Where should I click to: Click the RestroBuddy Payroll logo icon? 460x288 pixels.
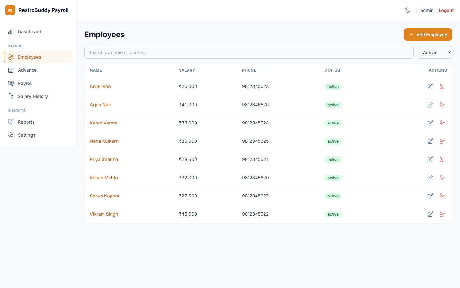coord(10,10)
